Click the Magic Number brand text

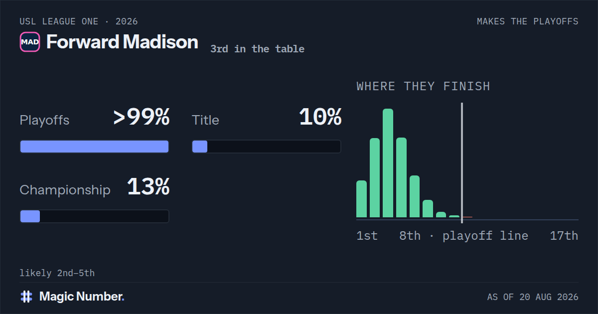(x=82, y=297)
